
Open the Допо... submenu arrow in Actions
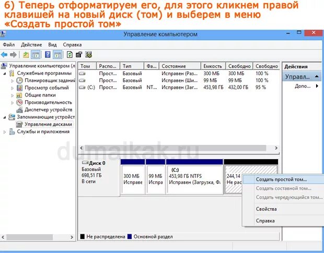click(317, 86)
